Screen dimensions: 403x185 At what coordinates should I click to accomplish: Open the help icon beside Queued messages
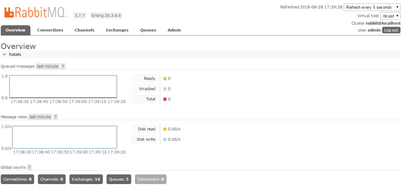point(63,66)
